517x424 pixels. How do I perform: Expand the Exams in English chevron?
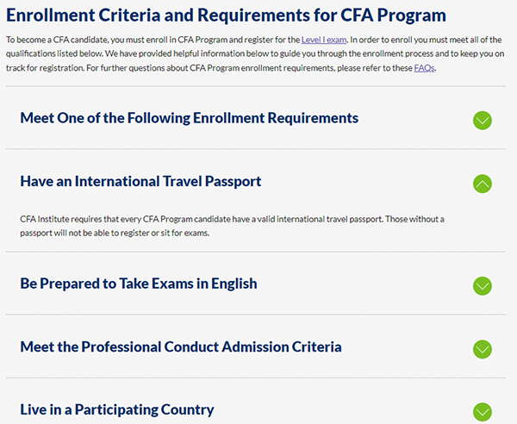pyautogui.click(x=483, y=285)
